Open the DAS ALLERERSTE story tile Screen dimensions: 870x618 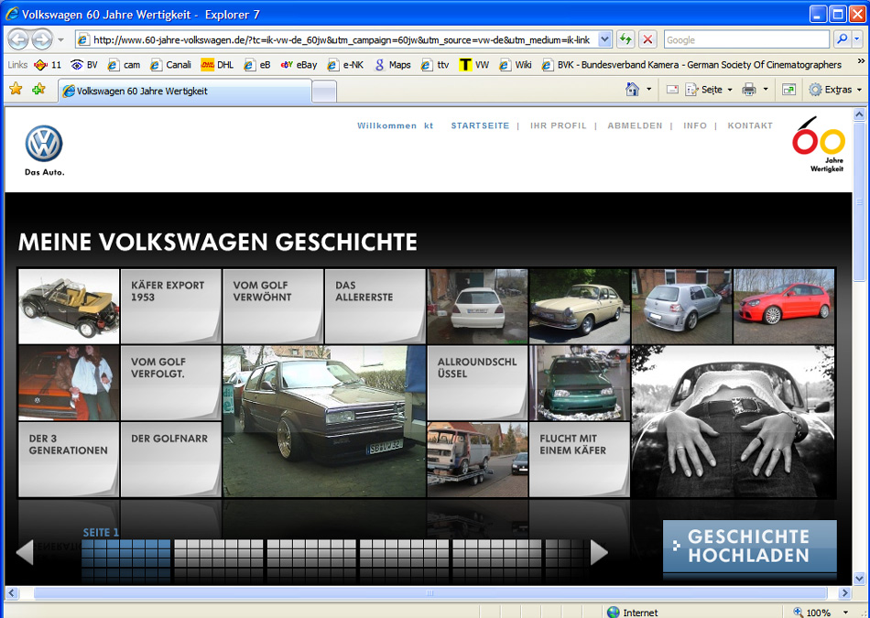(375, 306)
